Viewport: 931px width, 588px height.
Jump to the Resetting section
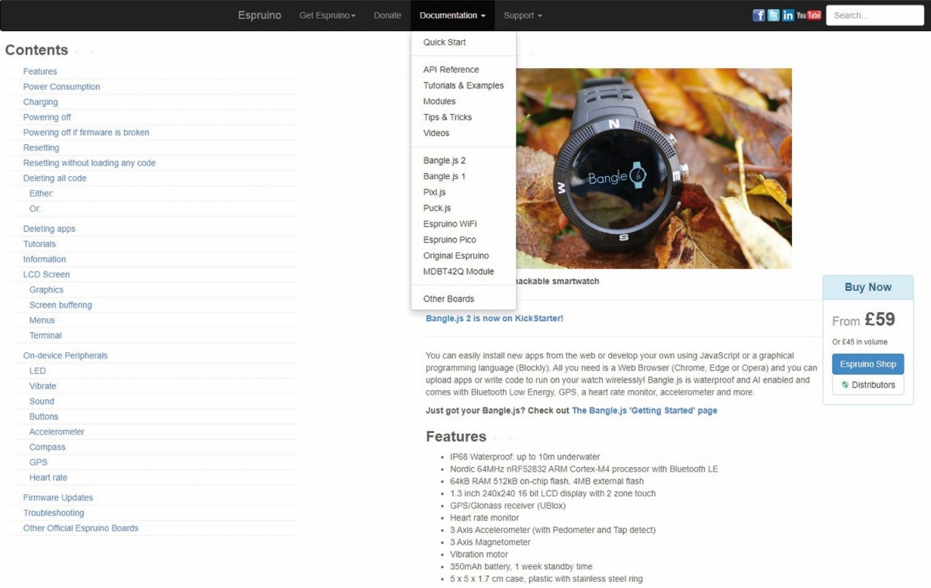(41, 148)
